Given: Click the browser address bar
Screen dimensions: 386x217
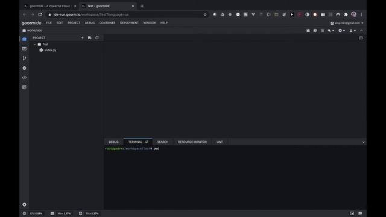Looking at the screenshot, I should pos(127,14).
